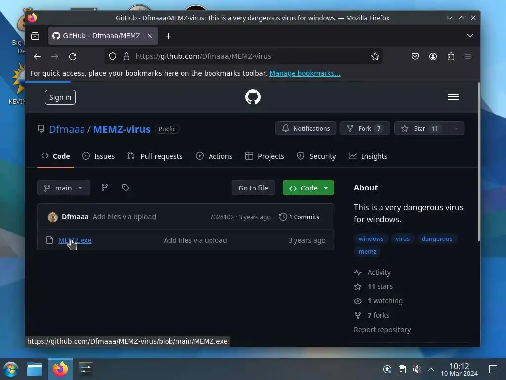Fork the repository with Fork button

click(x=365, y=128)
